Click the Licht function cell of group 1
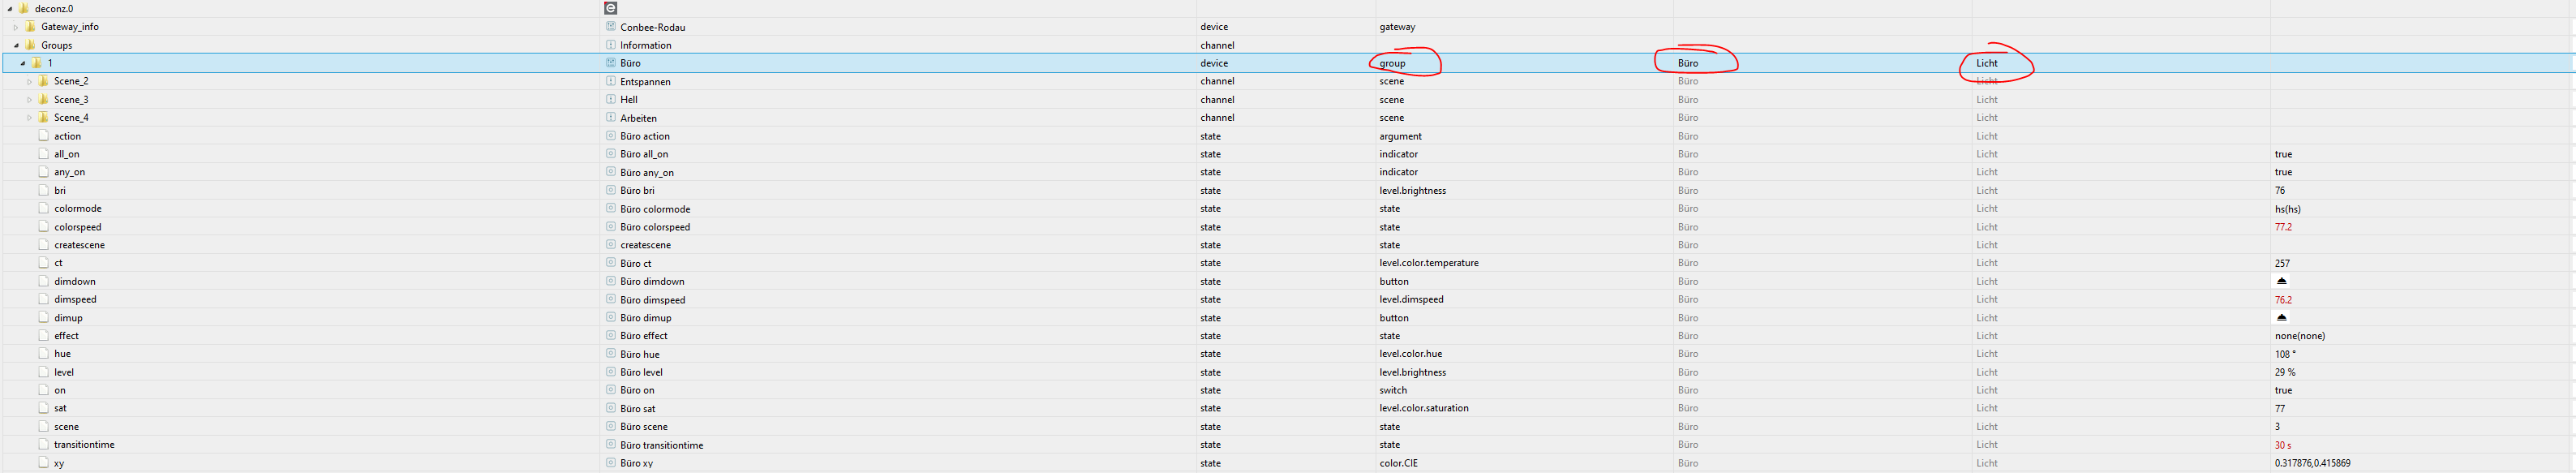Viewport: 2576px width, 473px height. coord(1987,63)
